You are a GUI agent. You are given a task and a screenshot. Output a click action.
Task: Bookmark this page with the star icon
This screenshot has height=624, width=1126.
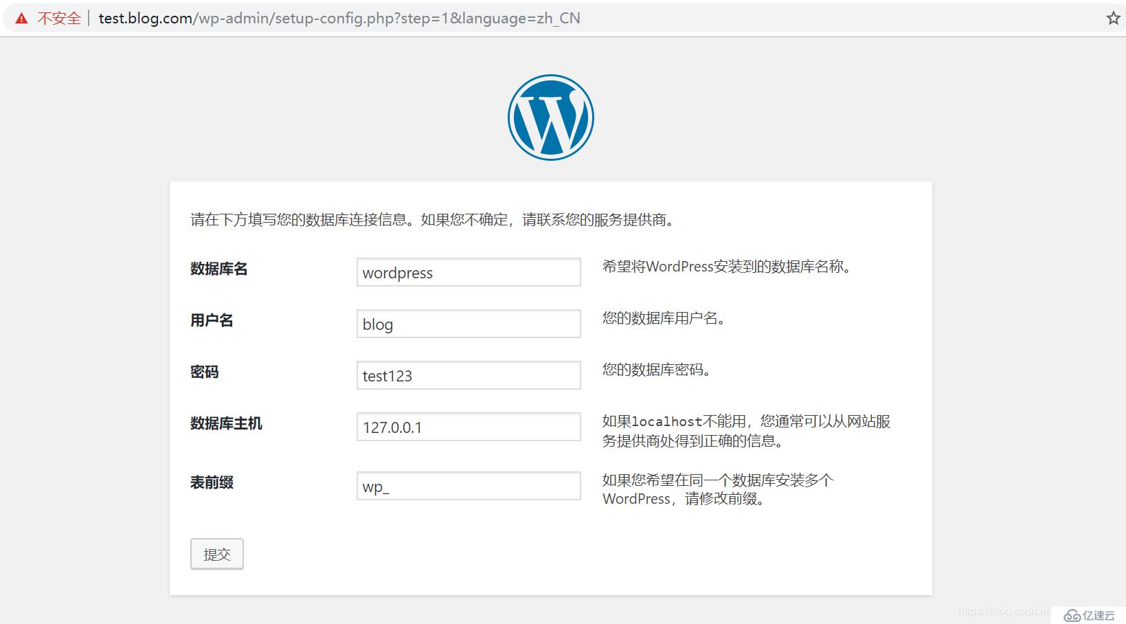tap(1113, 19)
